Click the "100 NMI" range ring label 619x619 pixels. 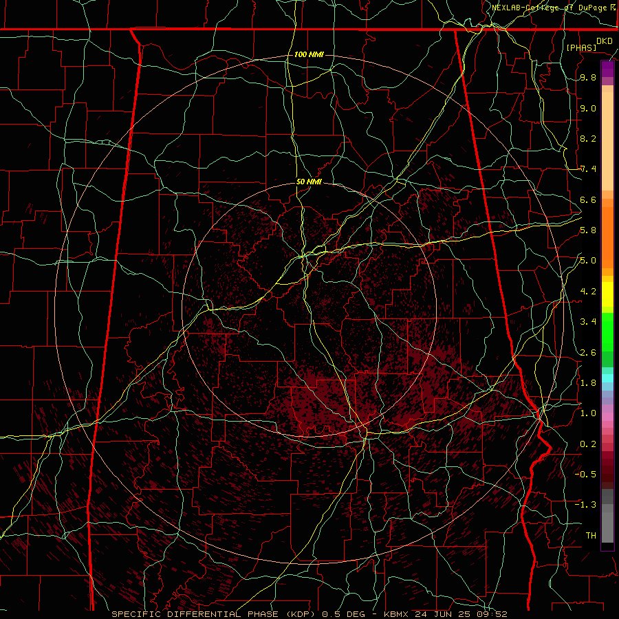[309, 54]
